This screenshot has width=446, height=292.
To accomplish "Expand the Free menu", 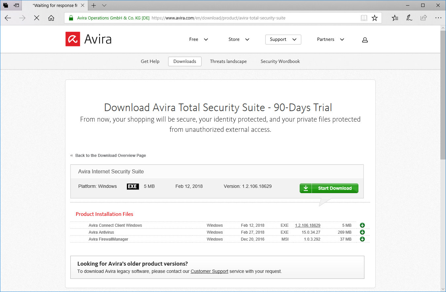I will 199,40.
